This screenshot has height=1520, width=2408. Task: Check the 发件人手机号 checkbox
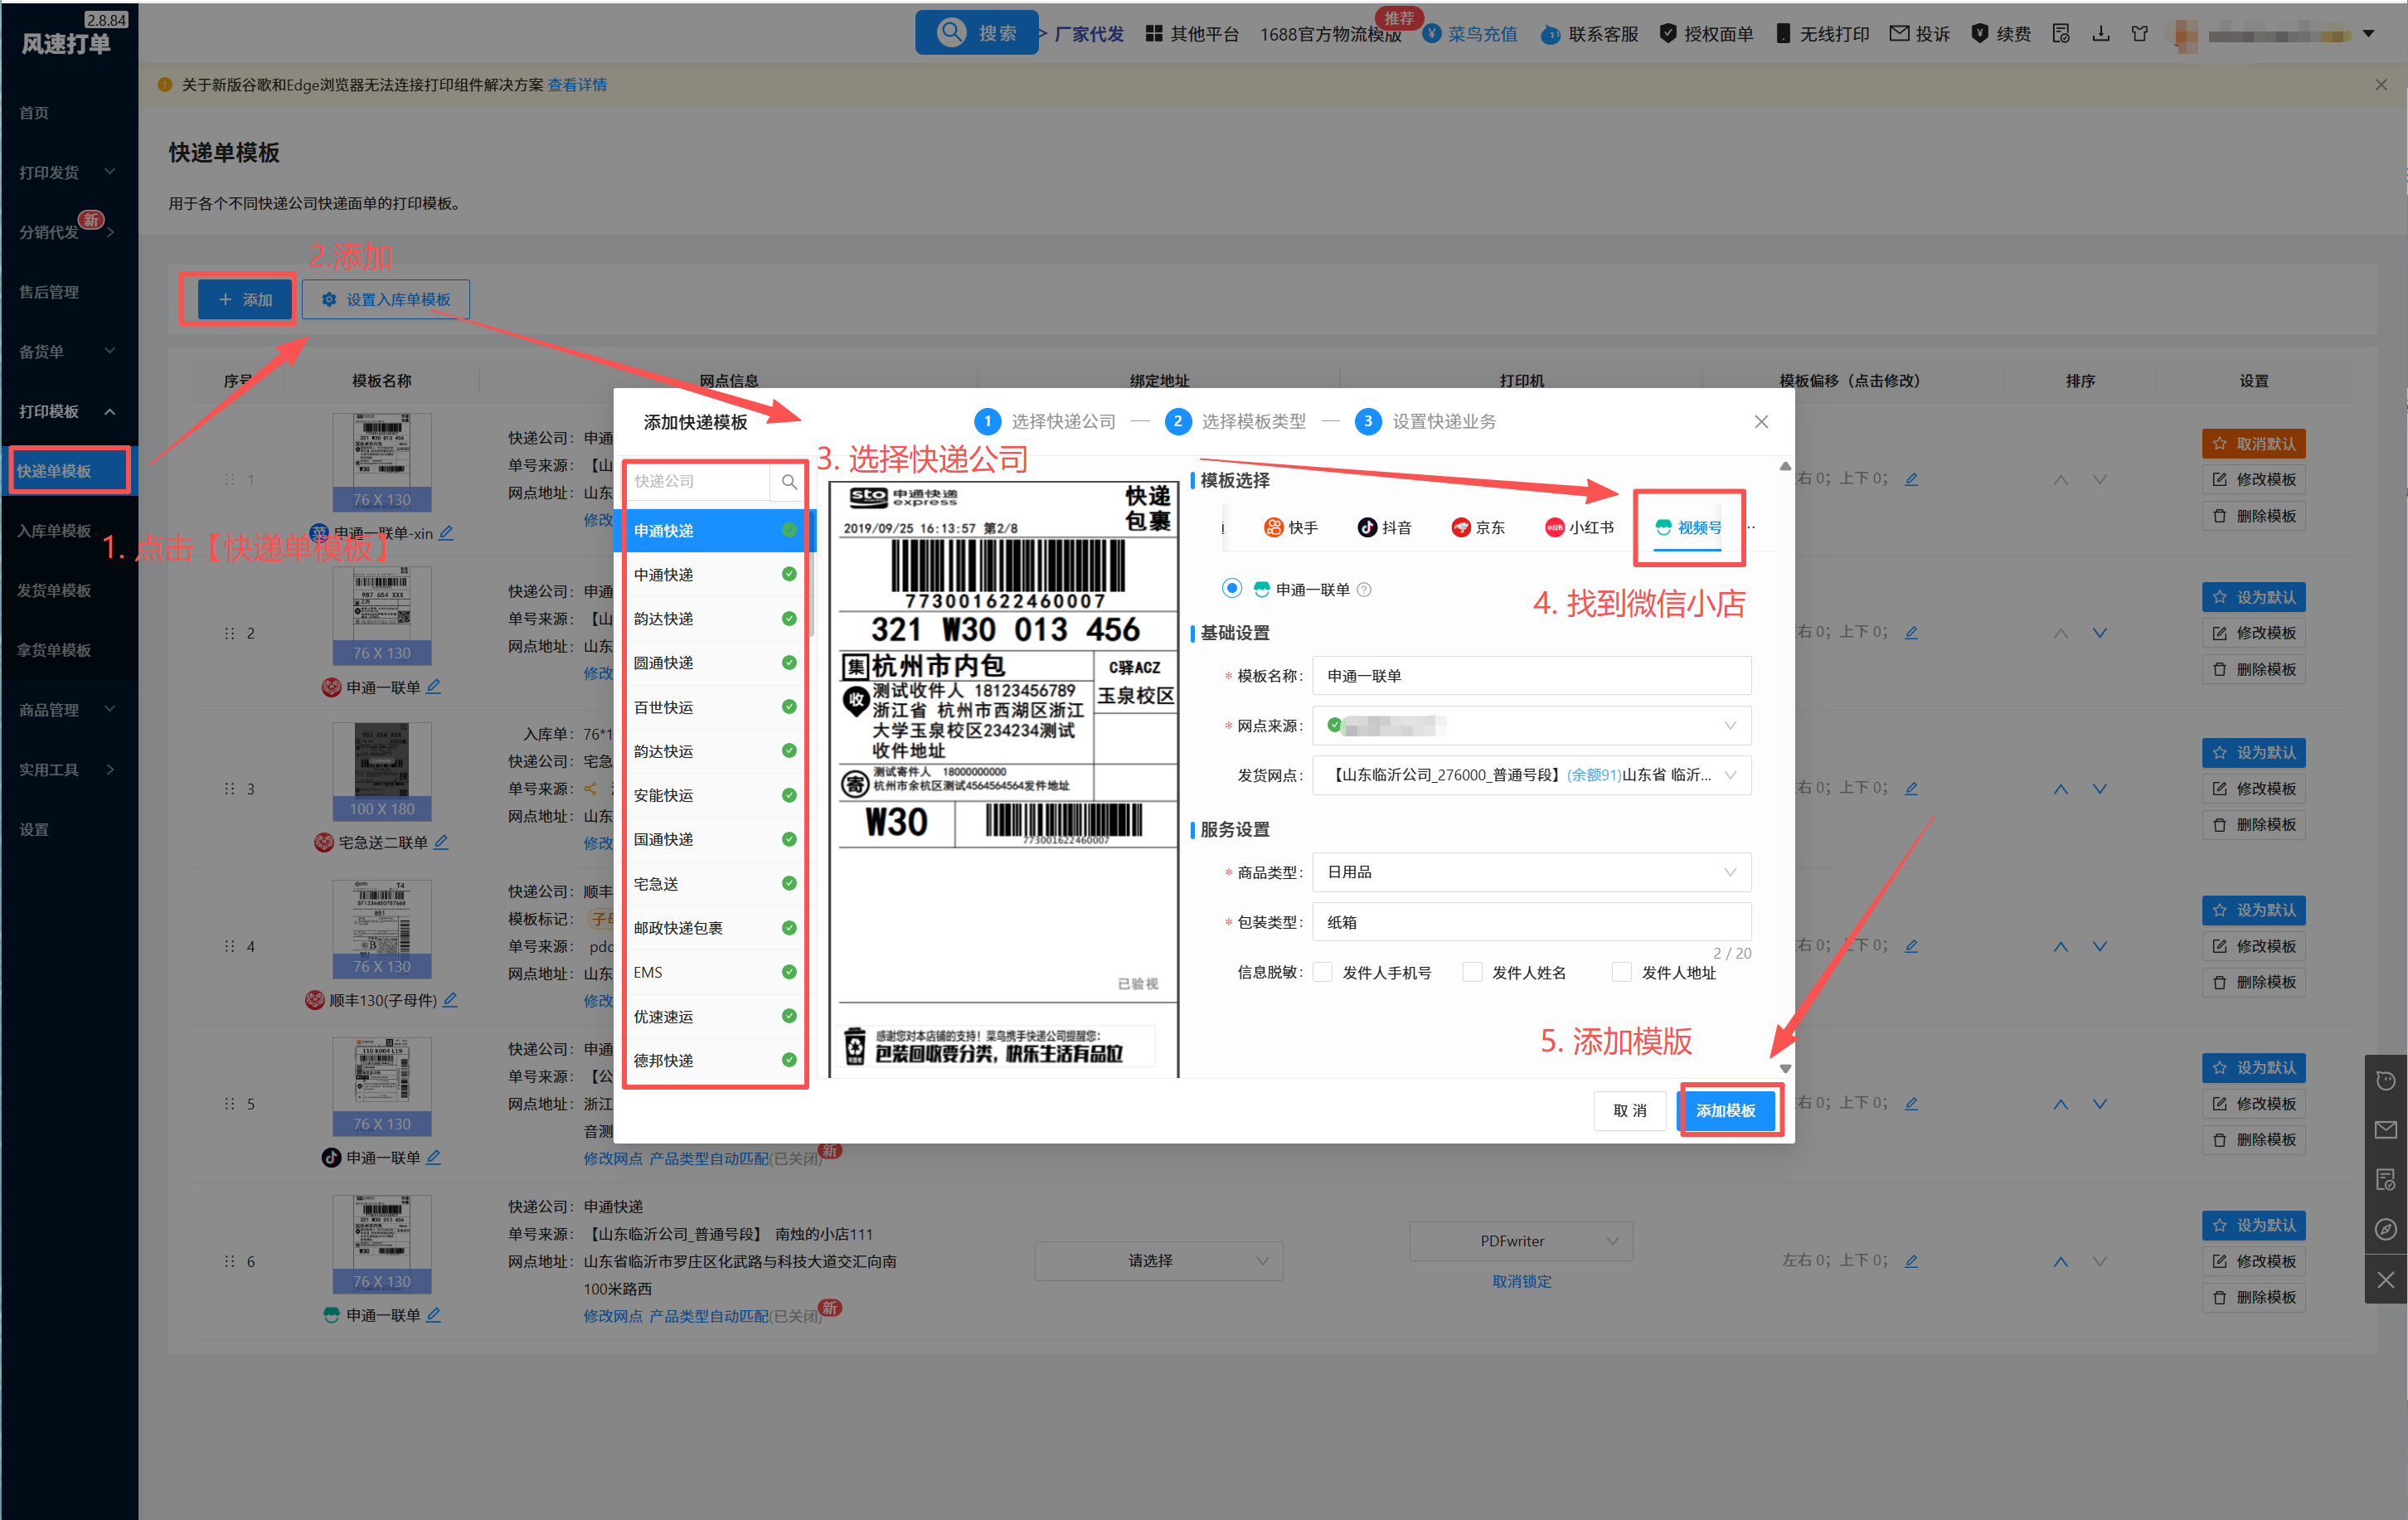[1323, 973]
